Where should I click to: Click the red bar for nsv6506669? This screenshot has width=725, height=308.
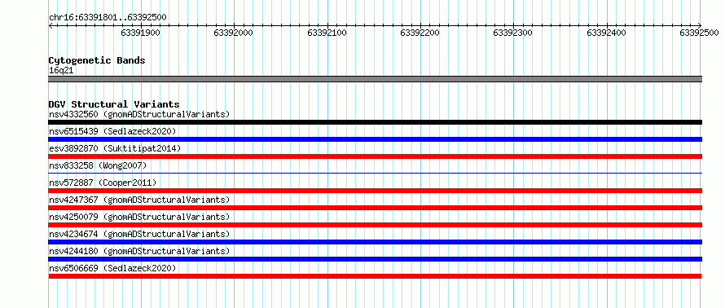coord(375,276)
